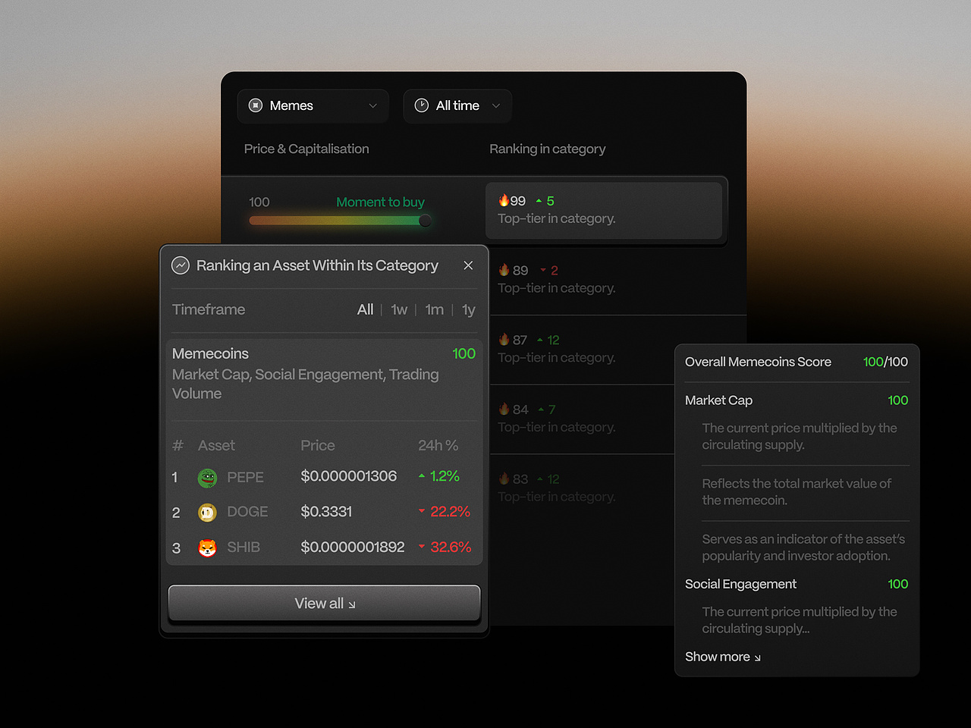Image resolution: width=971 pixels, height=728 pixels.
Task: Click the flame icon next to 84
Action: (504, 409)
